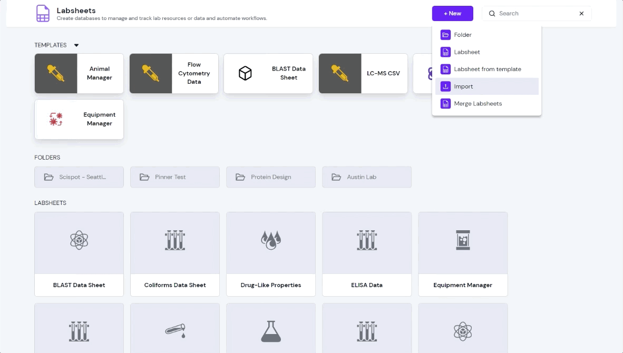Focus the Search input field

click(x=537, y=14)
